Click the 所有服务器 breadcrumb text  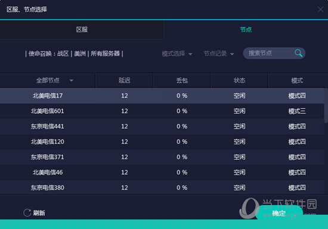pyautogui.click(x=105, y=54)
